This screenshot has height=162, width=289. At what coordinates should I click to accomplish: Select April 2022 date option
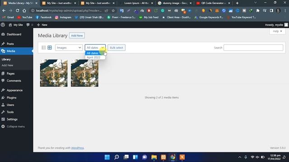point(95,57)
